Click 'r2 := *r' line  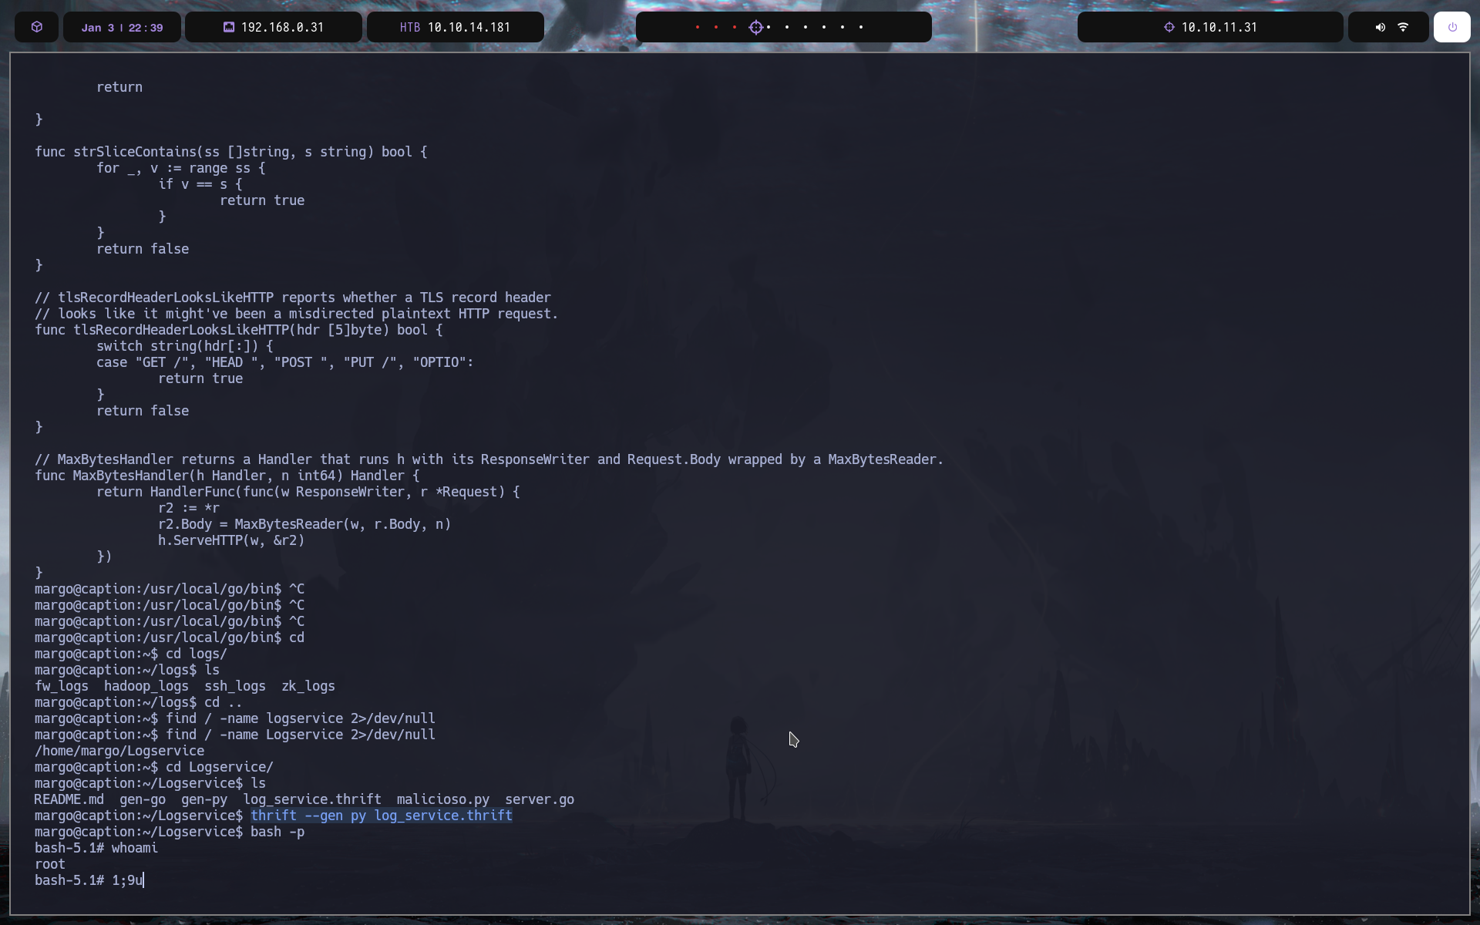189,508
